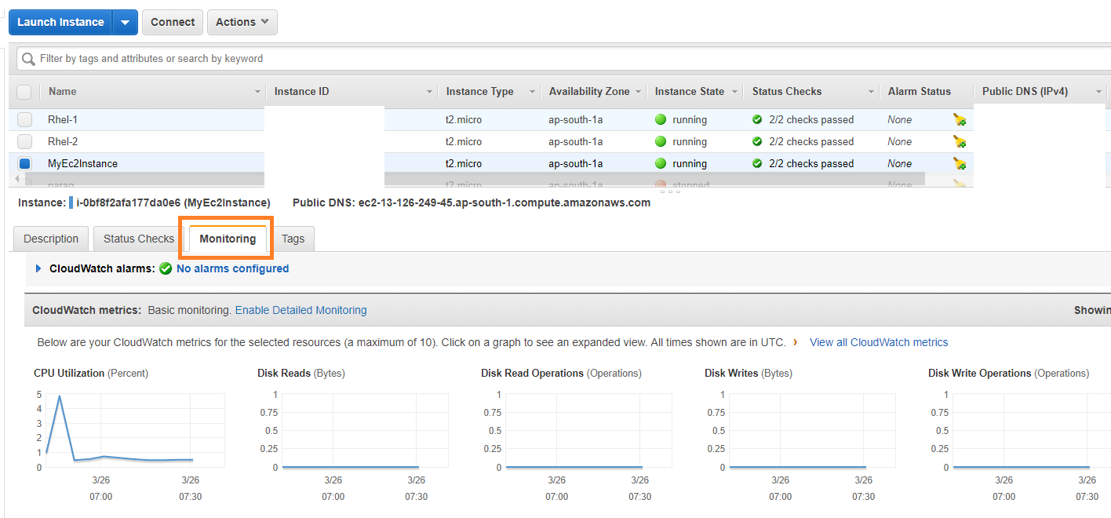This screenshot has width=1111, height=518.
Task: Open the Description tab
Action: [x=50, y=239]
